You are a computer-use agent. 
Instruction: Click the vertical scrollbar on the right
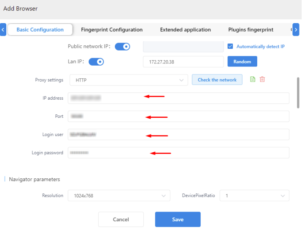tap(299, 93)
